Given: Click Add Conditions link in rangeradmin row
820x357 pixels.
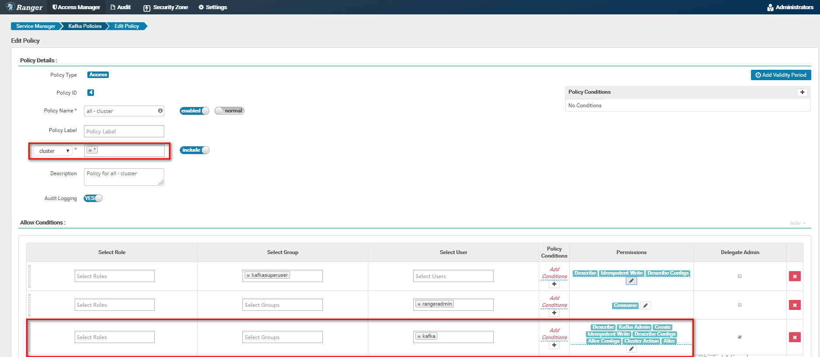Looking at the screenshot, I should point(554,302).
